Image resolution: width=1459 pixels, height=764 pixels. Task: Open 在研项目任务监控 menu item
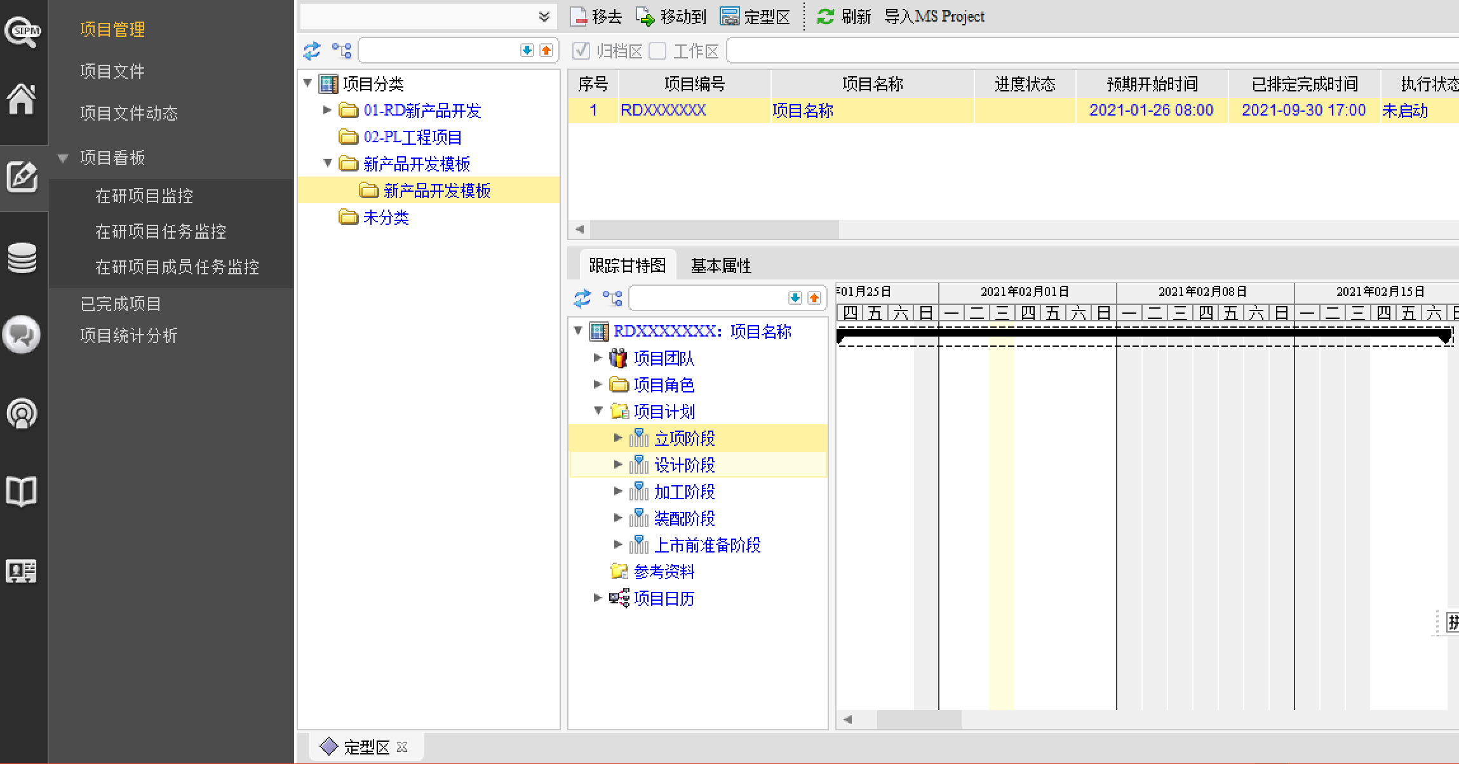coord(161,231)
